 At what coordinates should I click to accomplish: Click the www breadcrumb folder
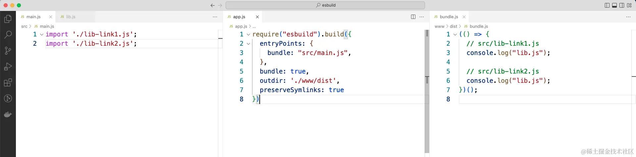[439, 26]
